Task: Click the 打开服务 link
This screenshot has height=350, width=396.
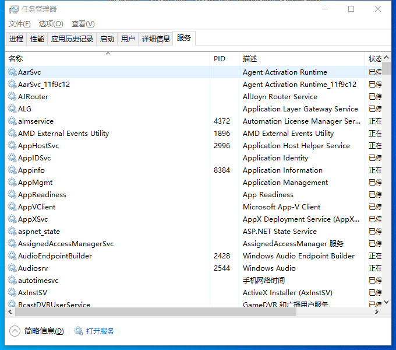Action: point(100,331)
